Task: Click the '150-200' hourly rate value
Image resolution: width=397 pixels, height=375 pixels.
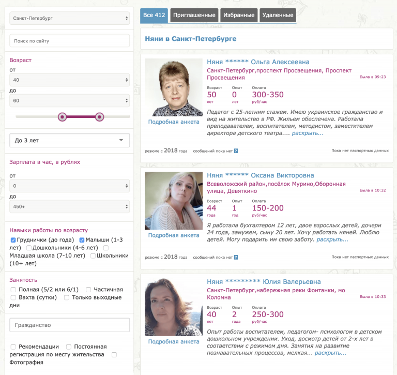Action: point(268,208)
